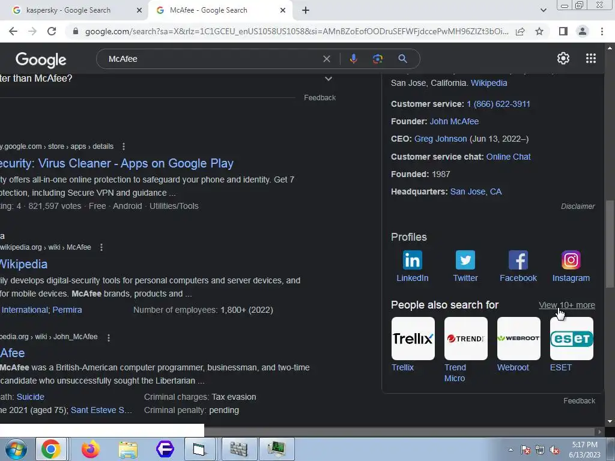This screenshot has width=615, height=461.
Task: Close the McAfee tab
Action: click(x=282, y=11)
